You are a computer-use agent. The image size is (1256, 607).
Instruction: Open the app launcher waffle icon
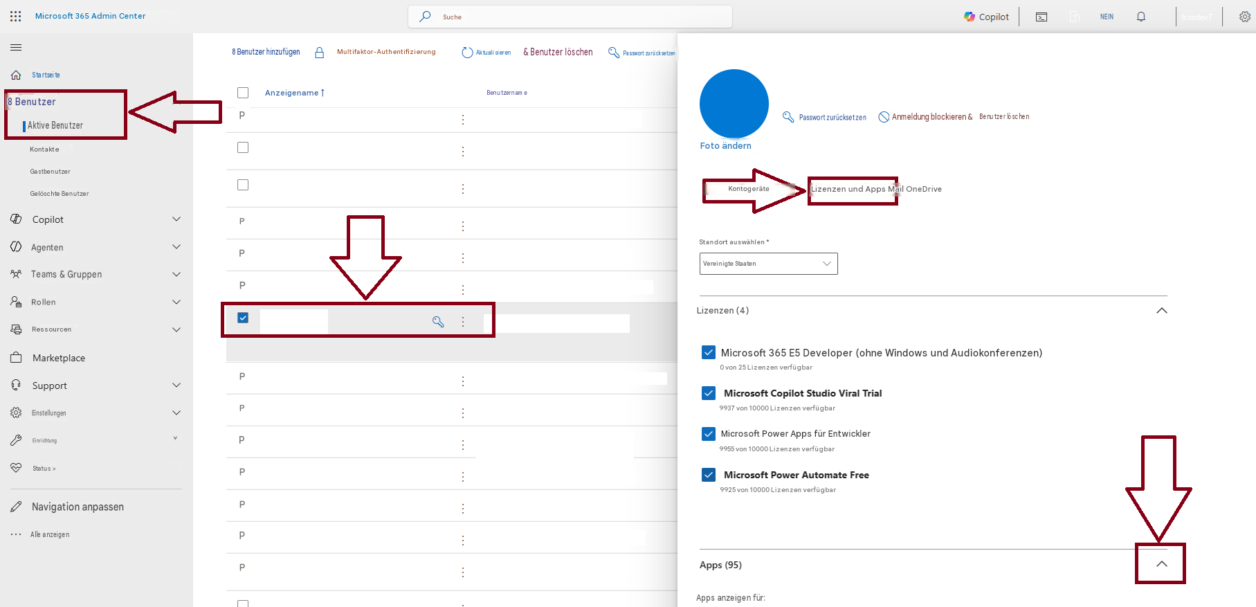tap(16, 16)
